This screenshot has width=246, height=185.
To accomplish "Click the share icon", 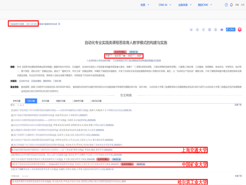I will 203,30.
